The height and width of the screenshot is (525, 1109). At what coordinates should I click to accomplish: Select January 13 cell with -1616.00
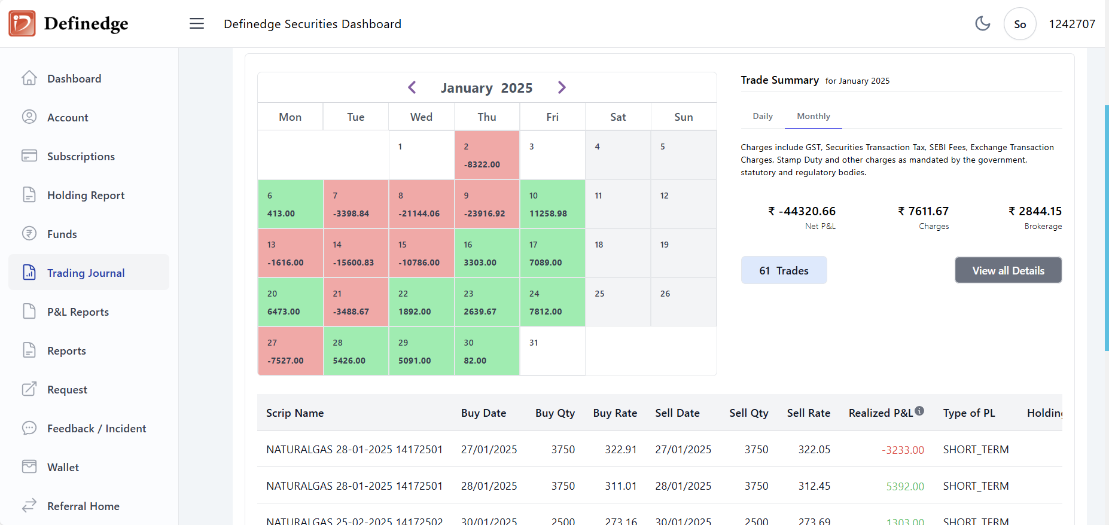pyautogui.click(x=291, y=253)
